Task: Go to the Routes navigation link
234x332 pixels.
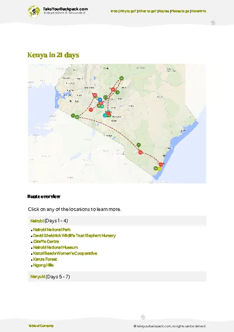Action: coord(164,11)
